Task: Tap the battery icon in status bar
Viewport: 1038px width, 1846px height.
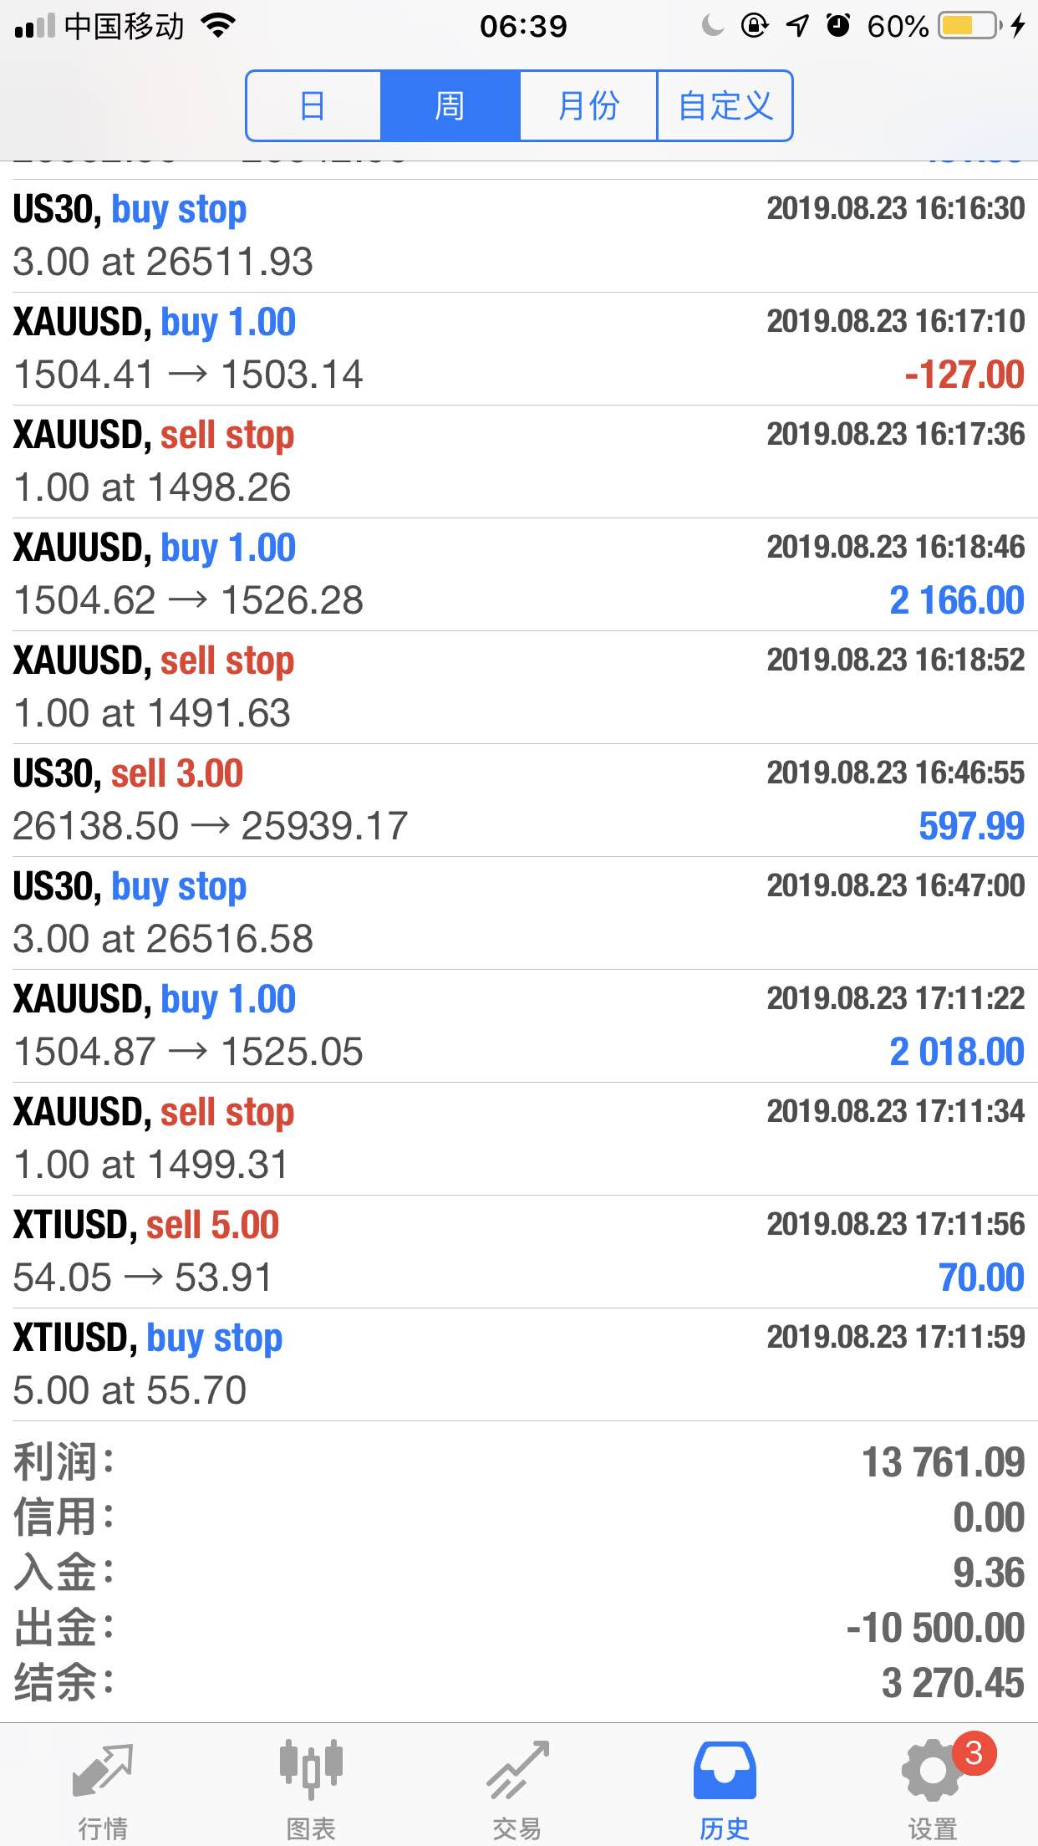Action: click(970, 26)
